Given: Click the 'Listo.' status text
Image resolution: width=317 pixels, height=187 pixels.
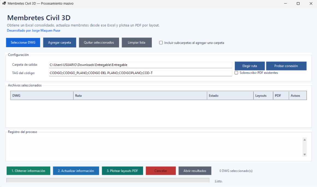Looking at the screenshot, I should [218, 181].
